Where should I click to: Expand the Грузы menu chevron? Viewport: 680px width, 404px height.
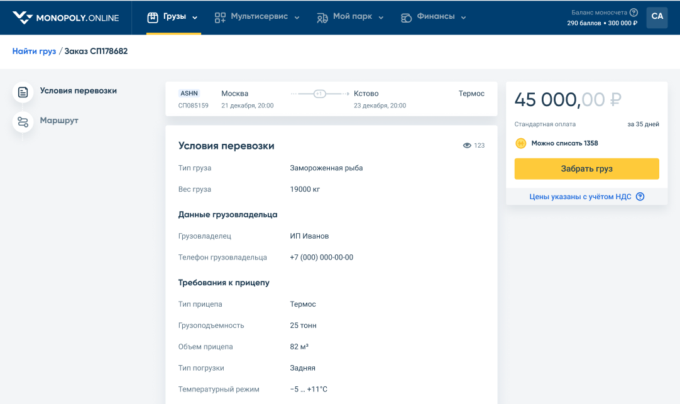pos(195,18)
